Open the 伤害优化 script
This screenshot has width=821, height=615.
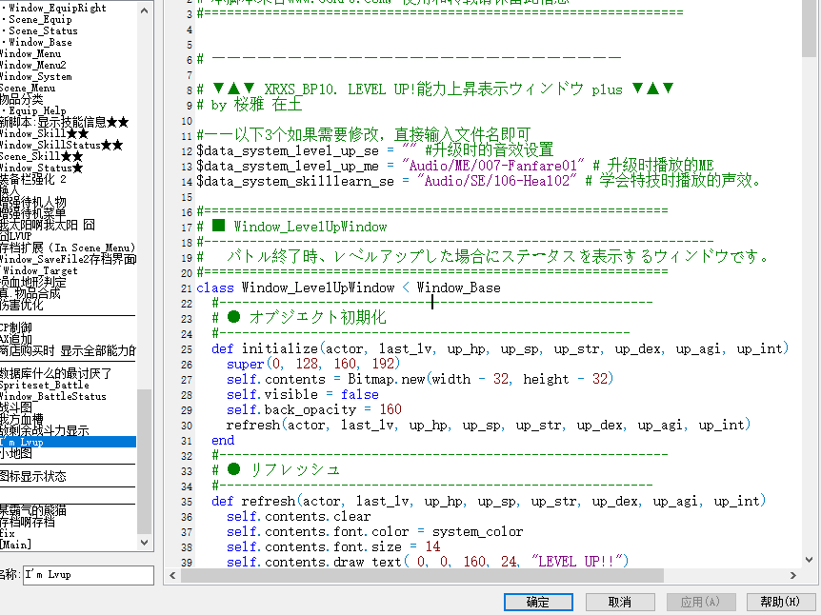pos(22,305)
